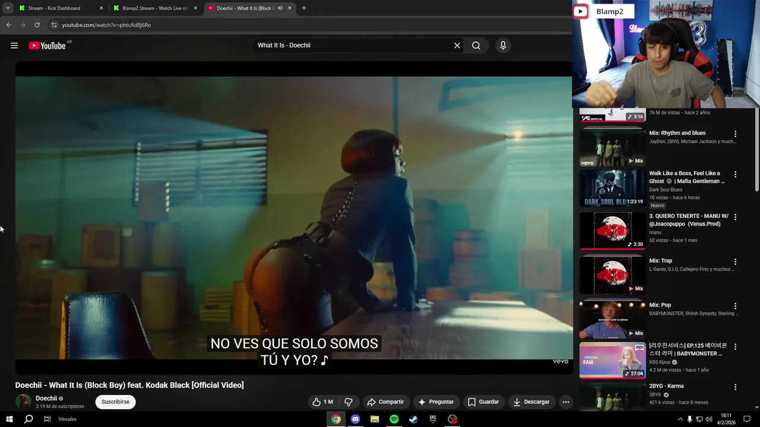The width and height of the screenshot is (760, 427).
Task: Open the Mix: Pop thumbnail
Action: pos(612,320)
